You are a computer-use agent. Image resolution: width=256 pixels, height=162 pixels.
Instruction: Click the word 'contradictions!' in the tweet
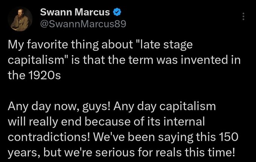click(x=49, y=137)
